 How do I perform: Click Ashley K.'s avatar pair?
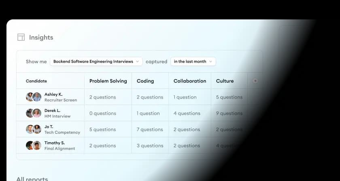pyautogui.click(x=34, y=97)
